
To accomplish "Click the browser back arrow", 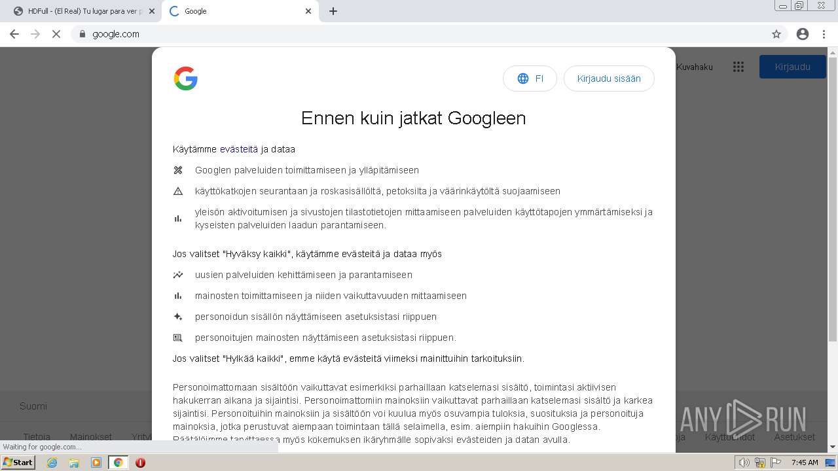I will (14, 34).
